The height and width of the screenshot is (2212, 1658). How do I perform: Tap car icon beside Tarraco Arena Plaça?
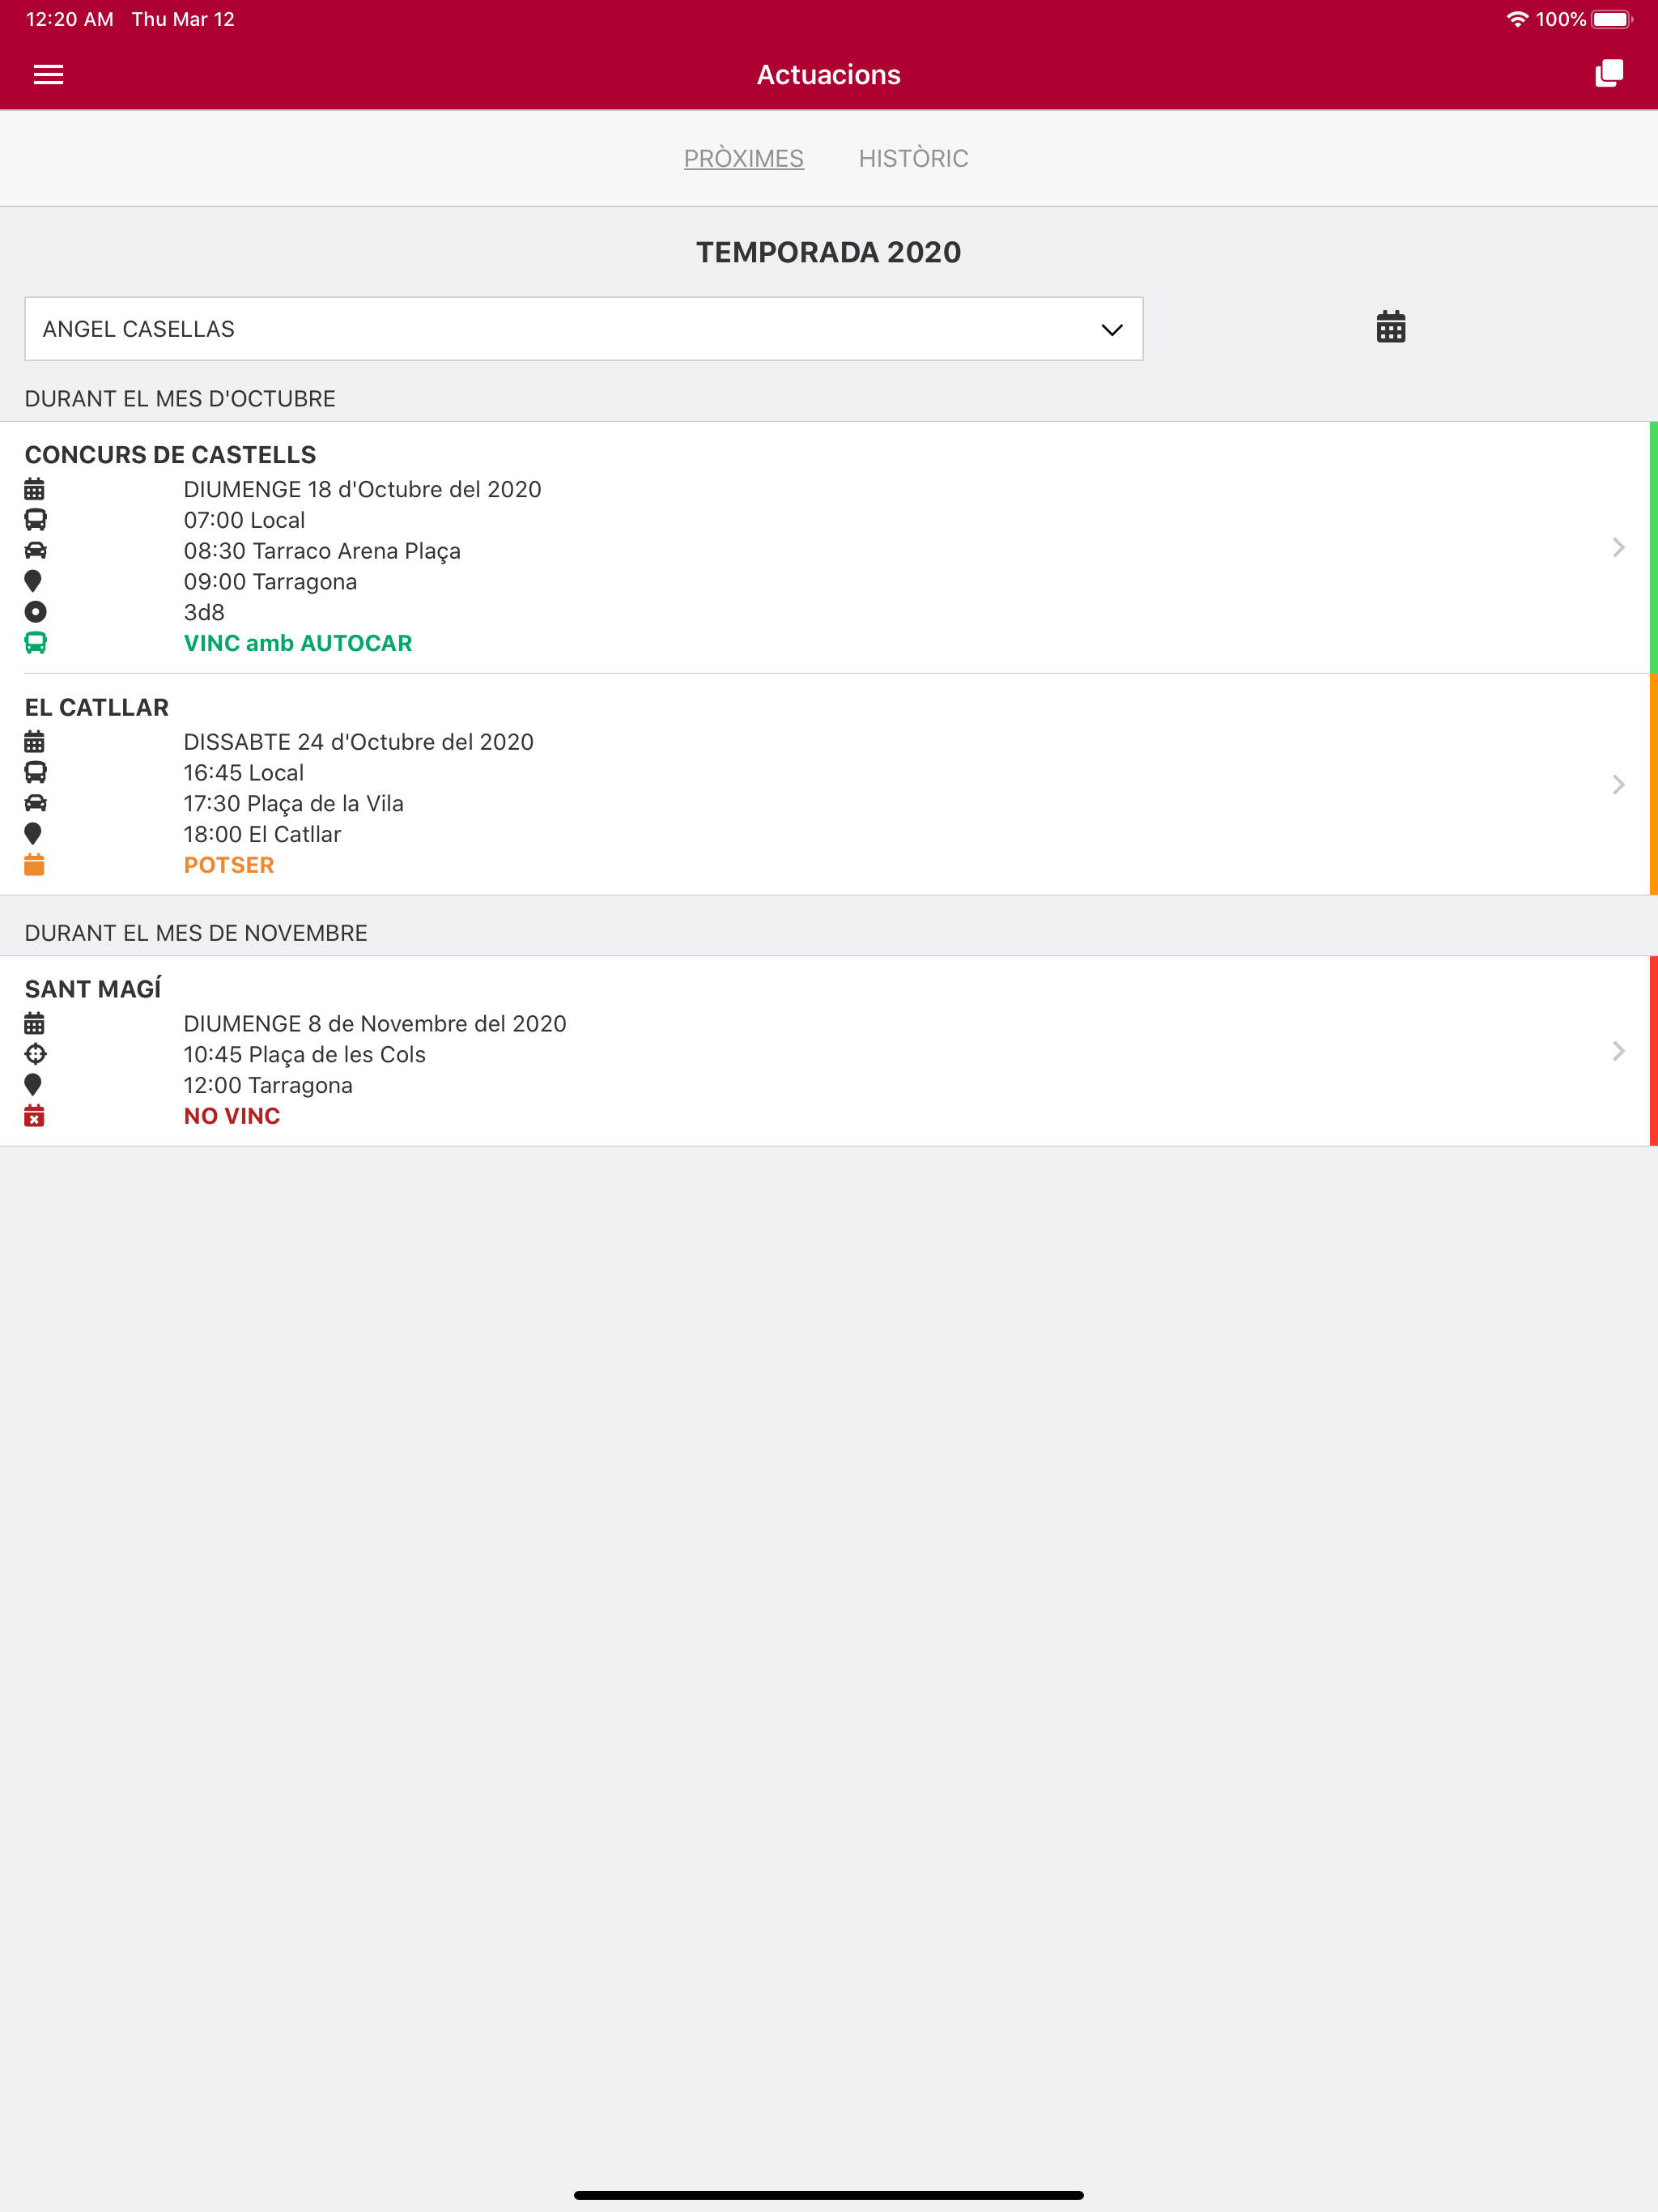click(35, 551)
